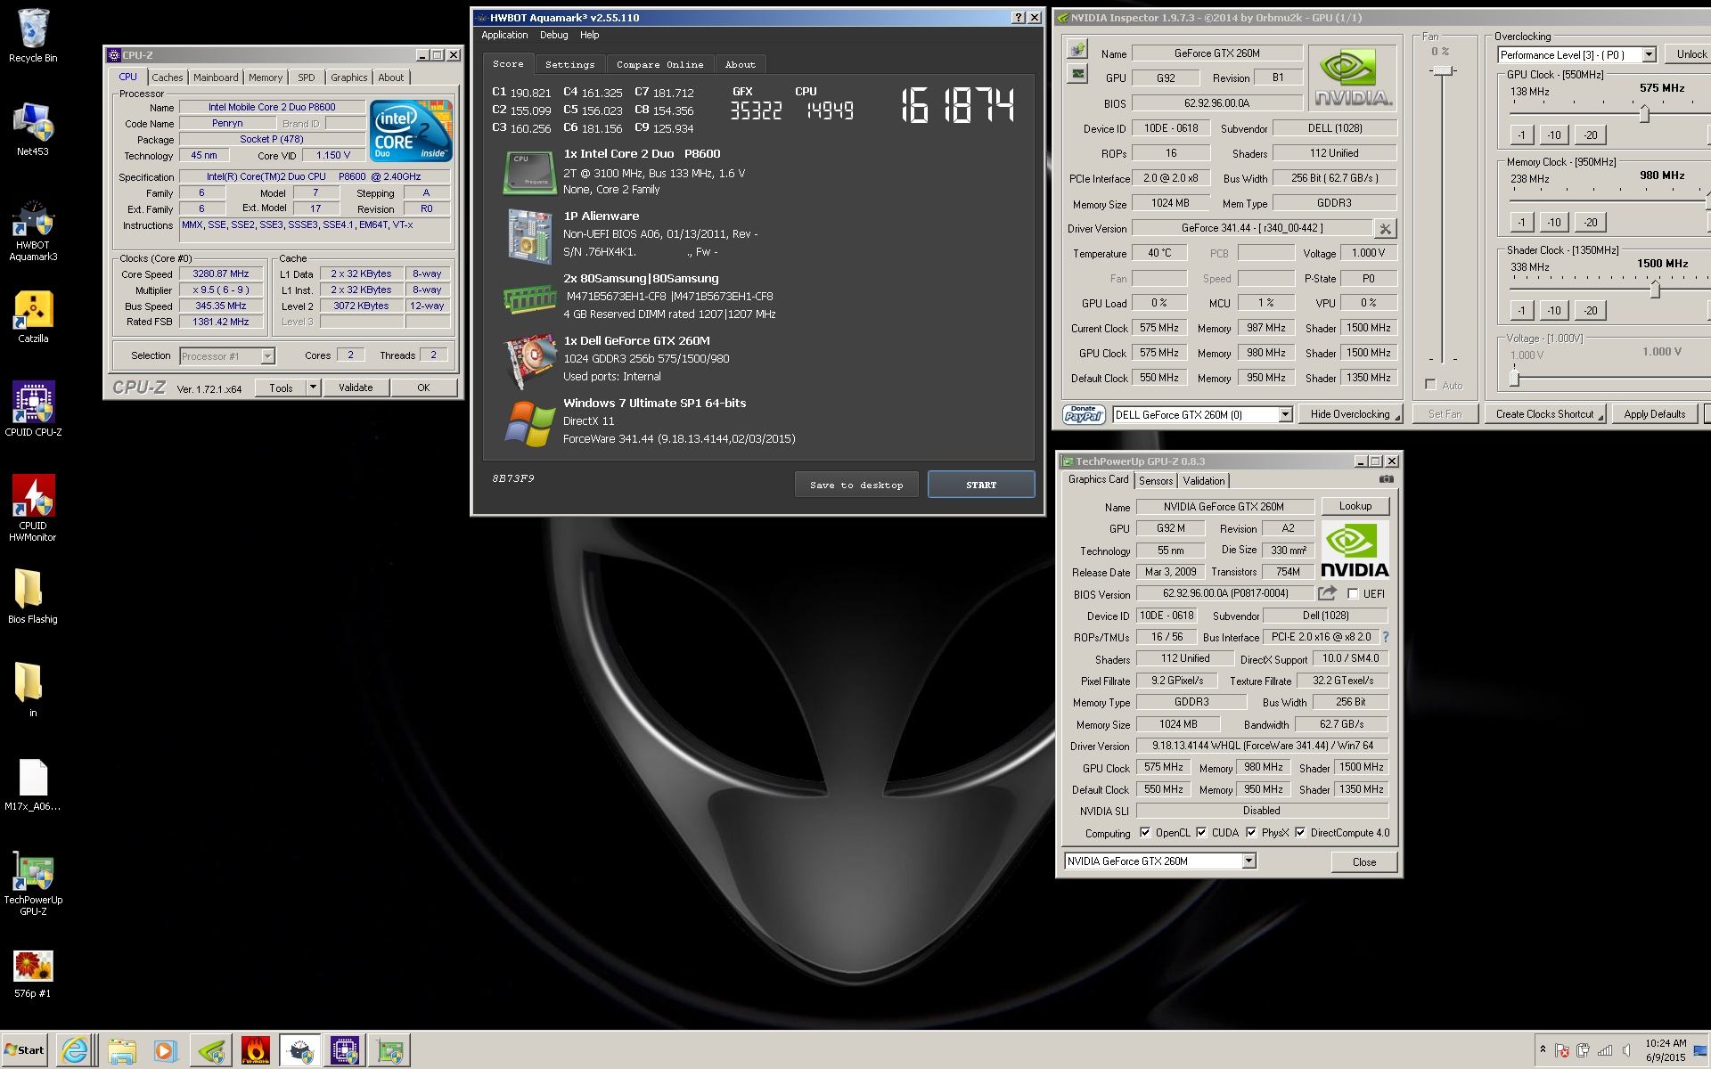
Task: Open 576p #1 image on desktop
Action: 33,973
